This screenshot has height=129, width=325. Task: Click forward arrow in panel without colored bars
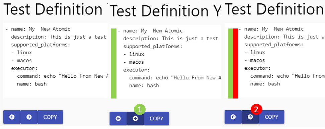coord(29,117)
